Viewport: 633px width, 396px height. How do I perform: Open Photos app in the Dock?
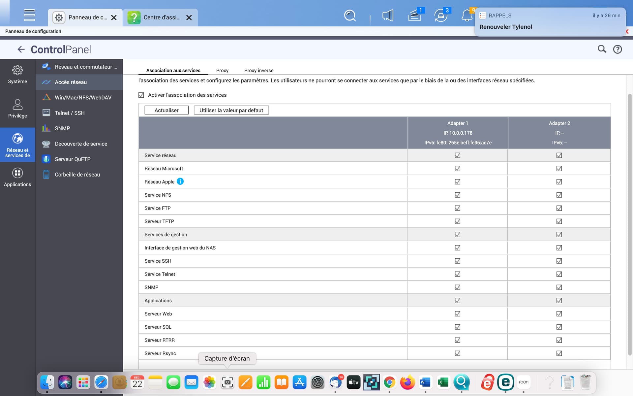(209, 382)
